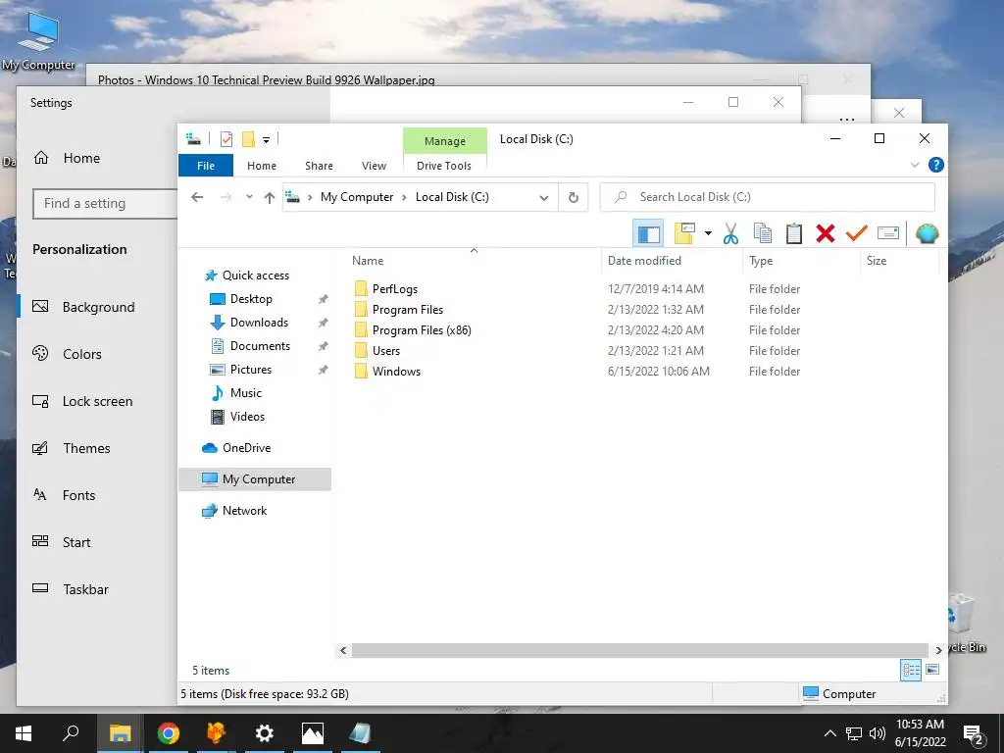This screenshot has height=753, width=1004.
Task: Click the Properties quick access checkmark icon
Action: (x=226, y=139)
